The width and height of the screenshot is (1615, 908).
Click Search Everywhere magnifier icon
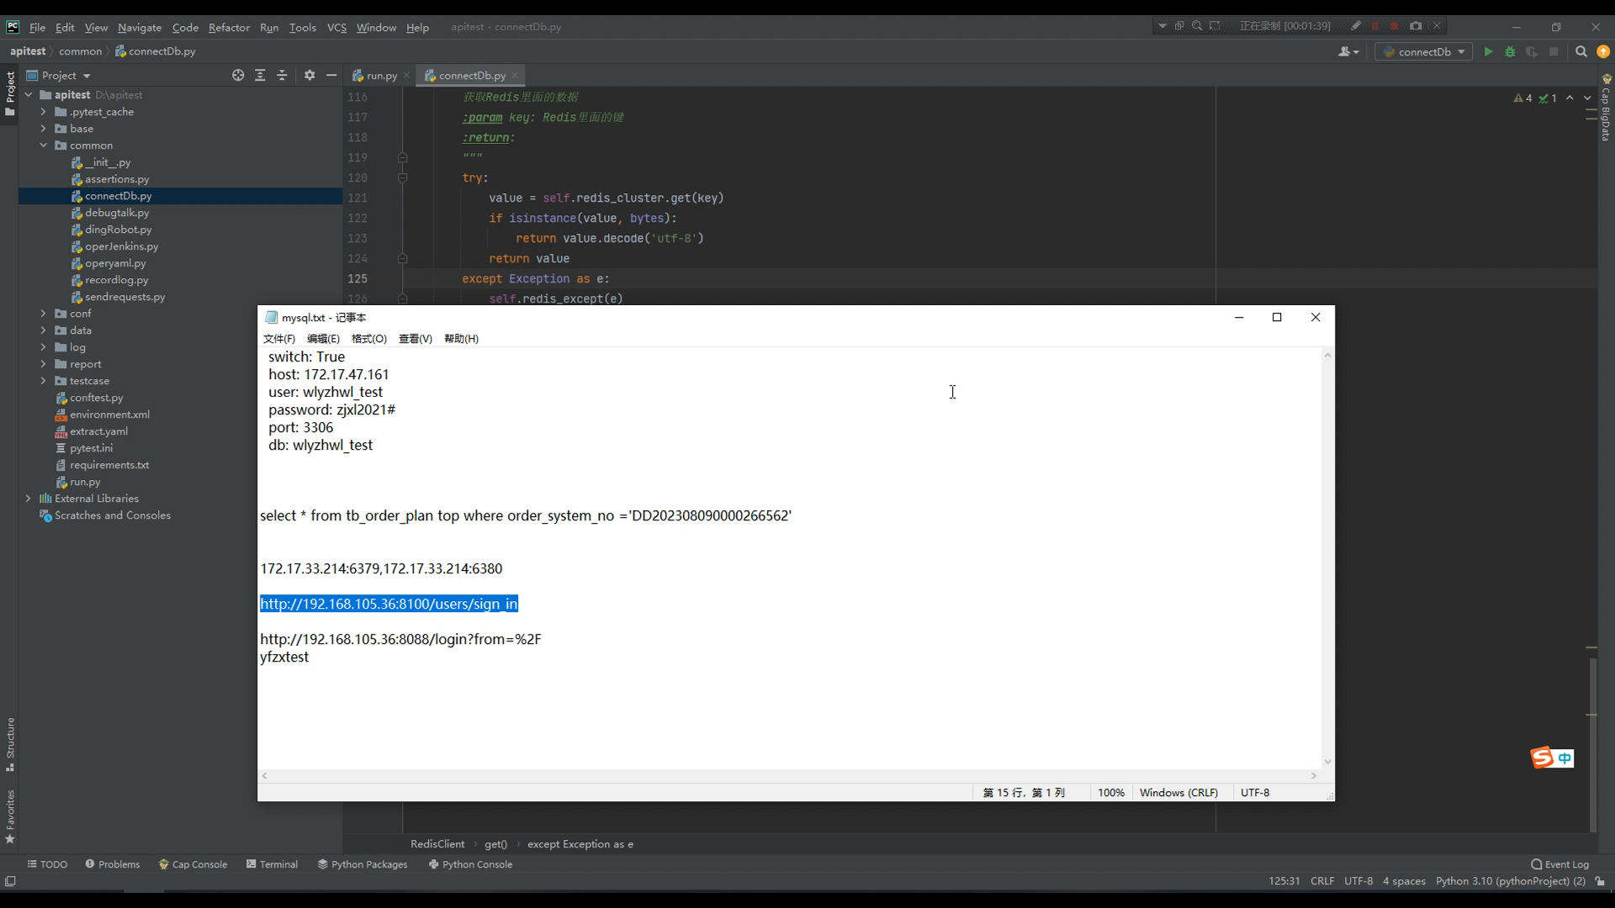pos(1581,51)
